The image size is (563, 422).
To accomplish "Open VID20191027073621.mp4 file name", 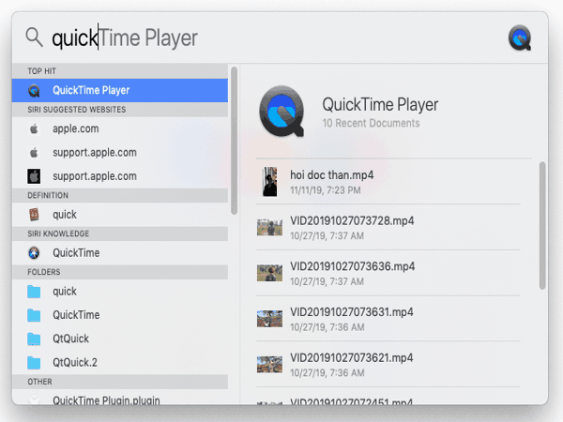I will click(352, 357).
